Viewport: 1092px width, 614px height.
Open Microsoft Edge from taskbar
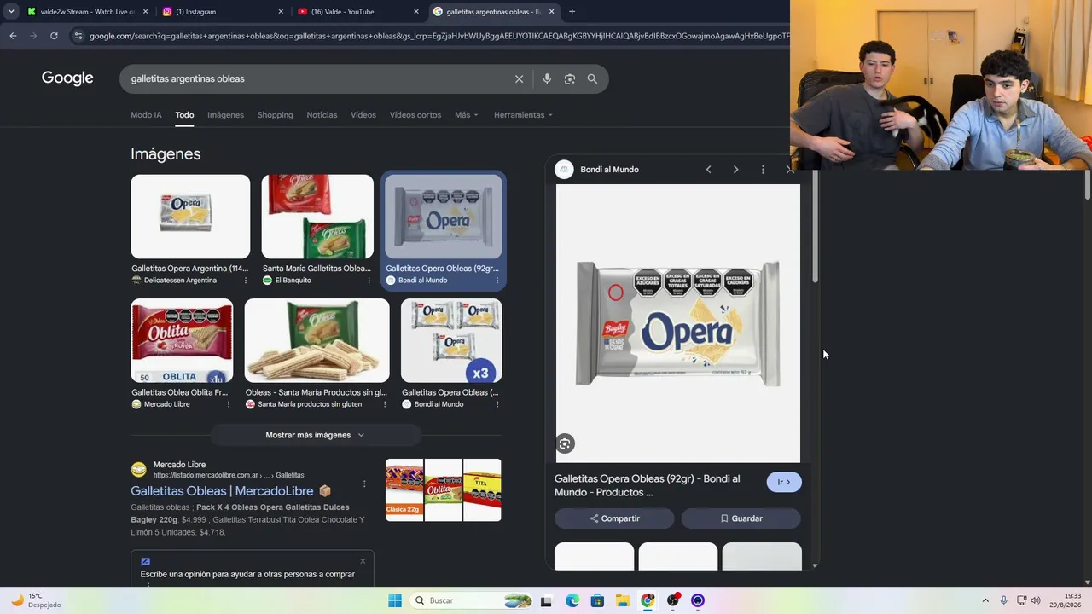click(x=572, y=600)
